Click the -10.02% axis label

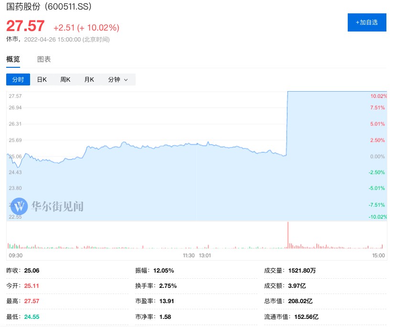(378, 217)
